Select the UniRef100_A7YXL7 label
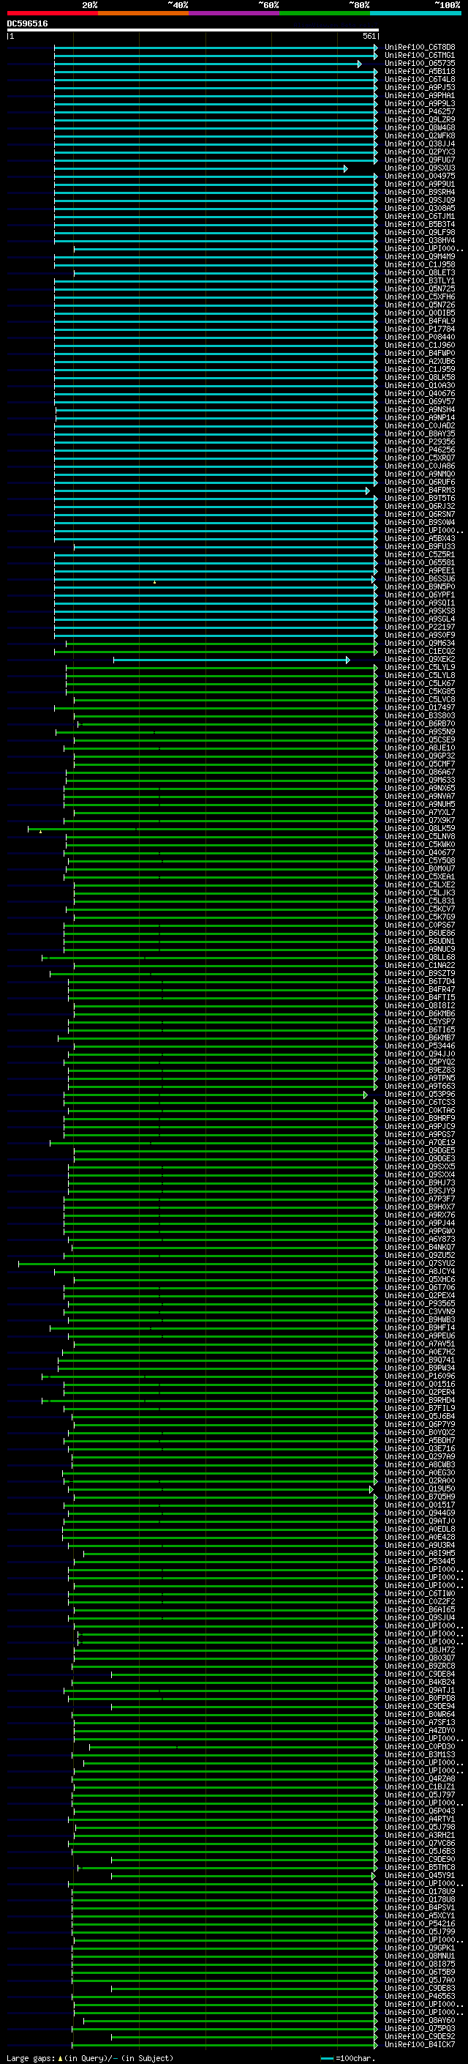Screen dimensions: 468x2064 click(419, 813)
